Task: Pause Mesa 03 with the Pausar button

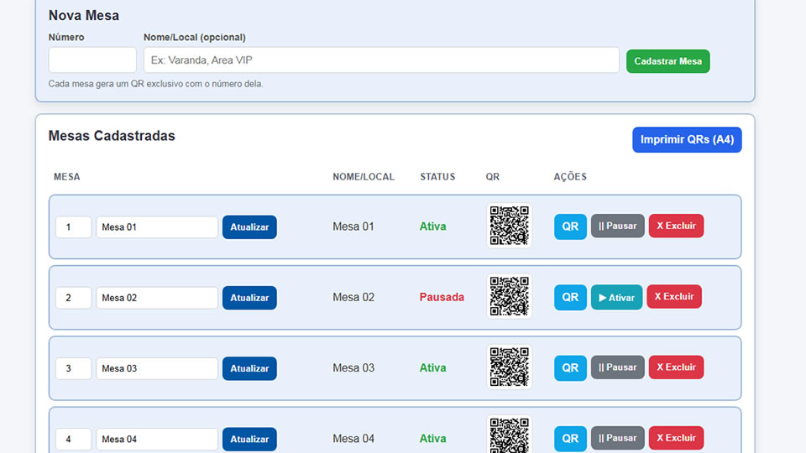Action: pos(617,367)
